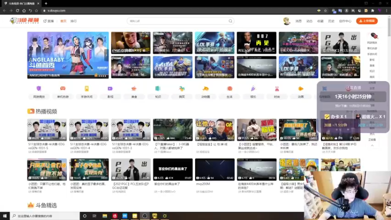Open the Windows Start menu

pyautogui.click(x=5, y=216)
